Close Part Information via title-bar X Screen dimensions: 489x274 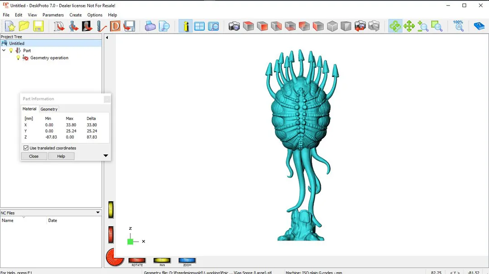coord(107,99)
